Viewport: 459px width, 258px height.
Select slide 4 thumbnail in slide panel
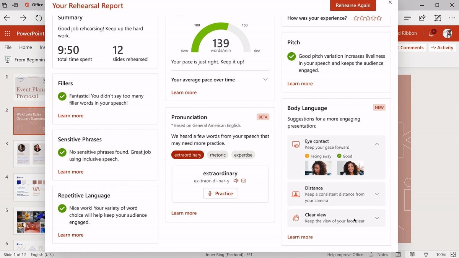pos(29,187)
